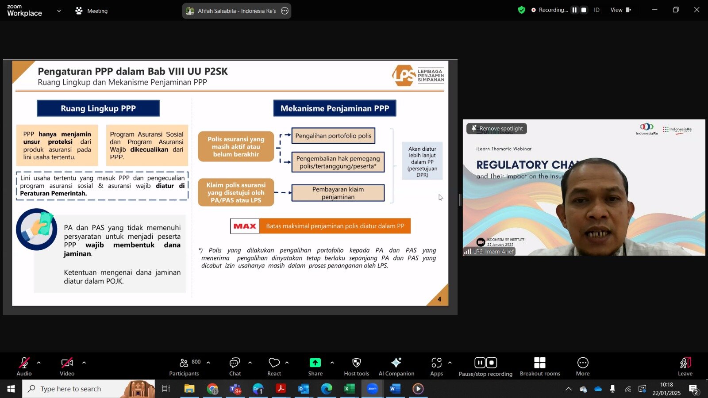Open Google Chrome from the taskbar
This screenshot has width=708, height=398.
click(x=212, y=389)
